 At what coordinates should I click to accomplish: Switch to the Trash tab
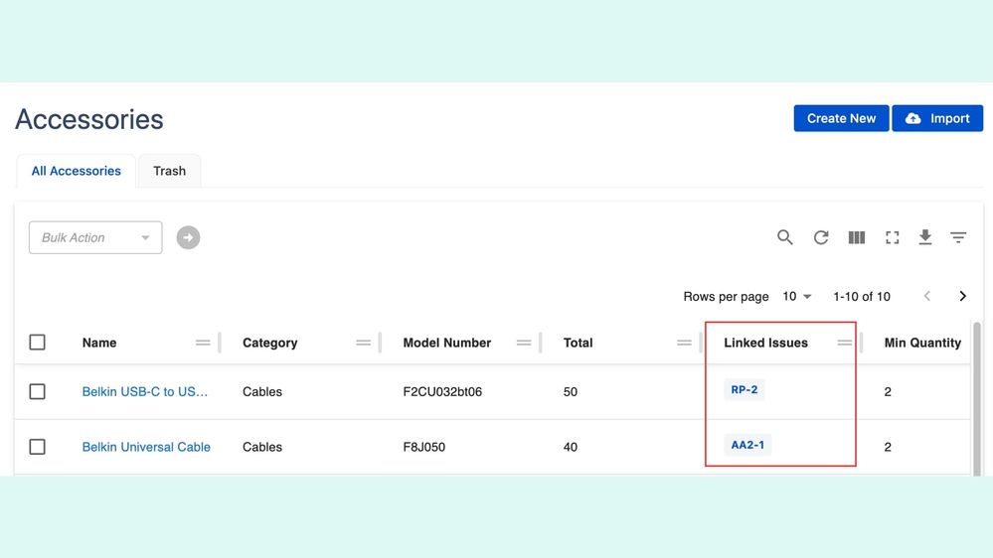169,171
